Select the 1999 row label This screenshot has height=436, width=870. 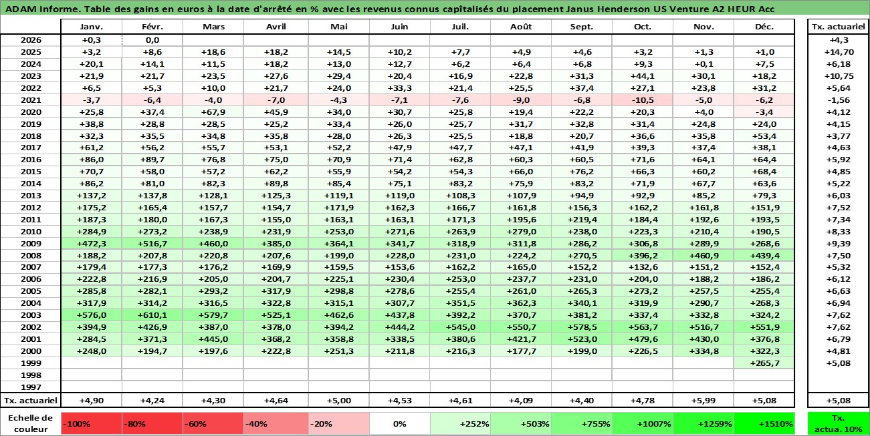(31, 363)
